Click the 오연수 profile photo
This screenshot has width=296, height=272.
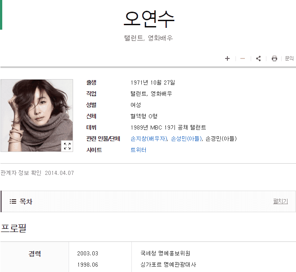[37, 116]
